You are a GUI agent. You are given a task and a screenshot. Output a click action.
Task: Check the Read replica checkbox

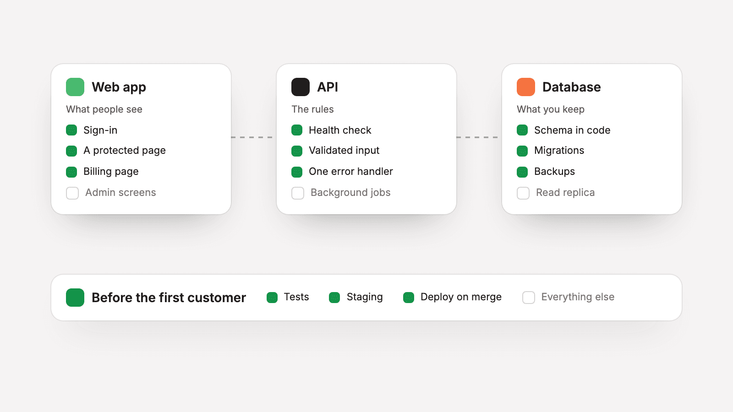point(523,193)
